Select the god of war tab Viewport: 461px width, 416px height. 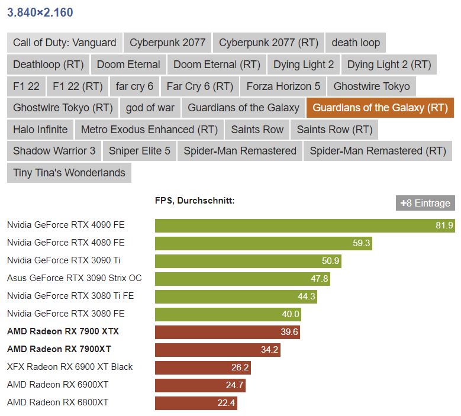tap(150, 108)
